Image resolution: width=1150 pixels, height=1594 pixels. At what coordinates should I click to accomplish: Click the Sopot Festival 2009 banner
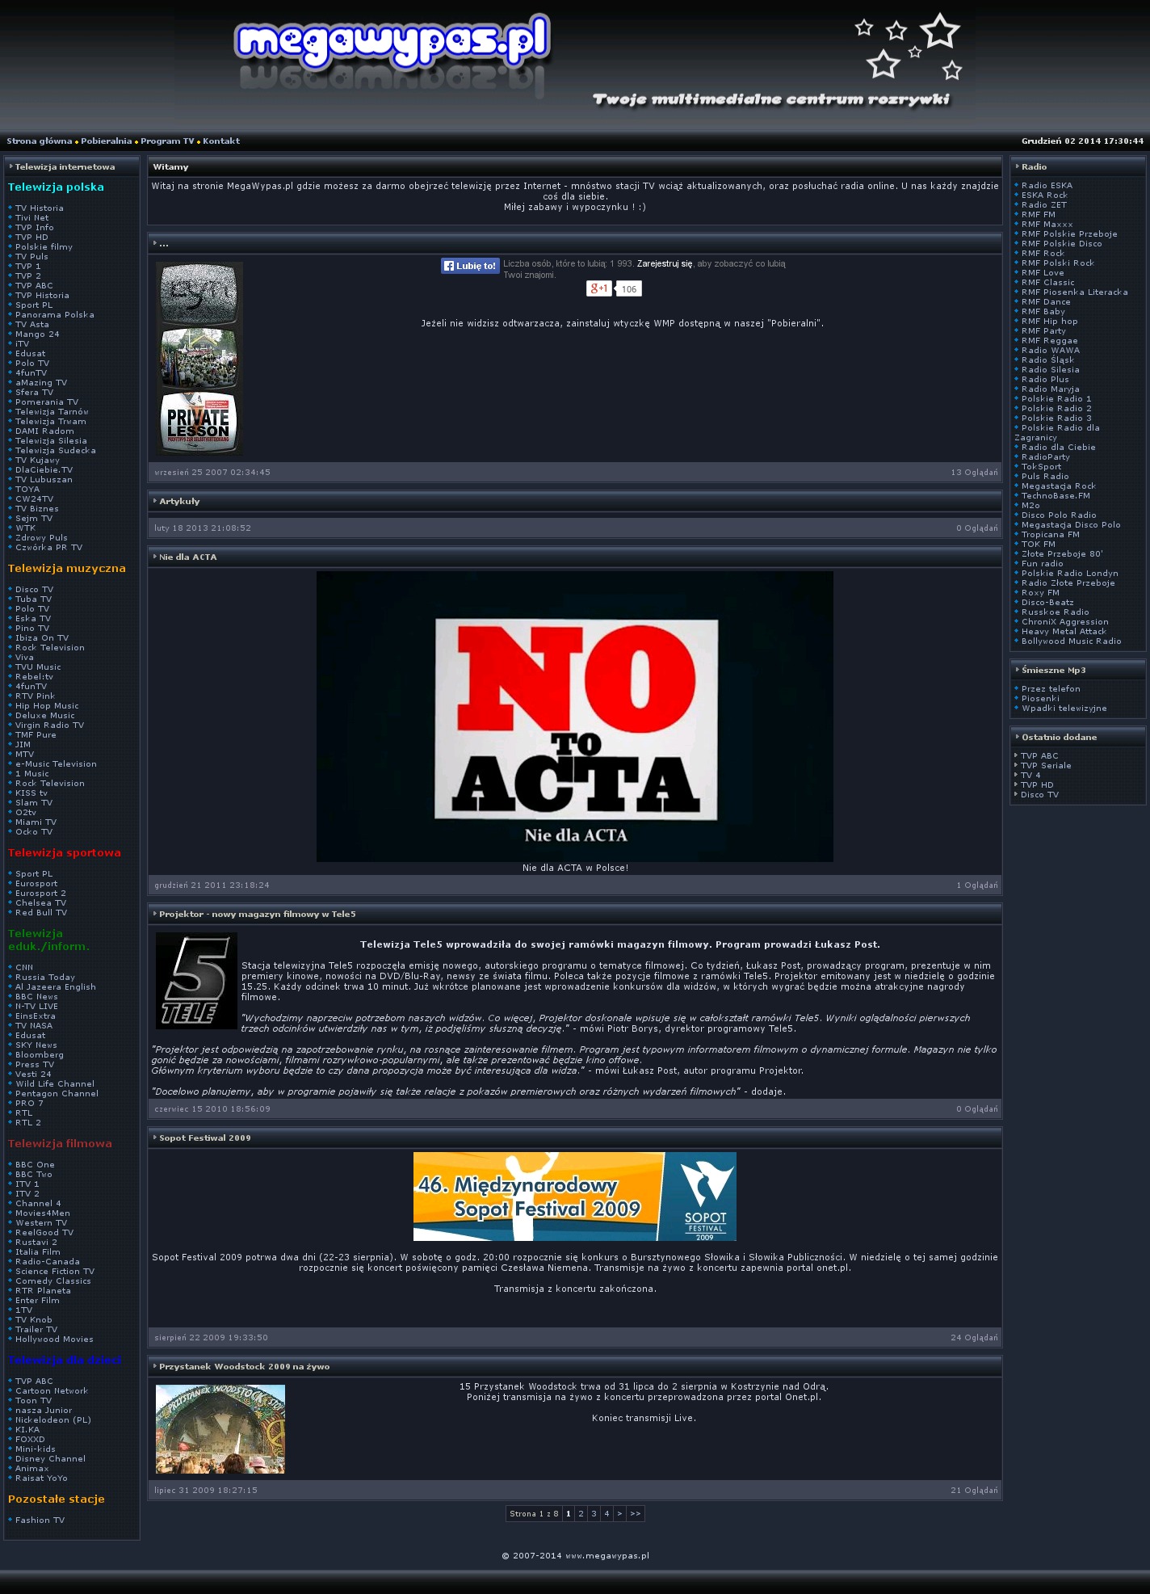click(575, 1197)
